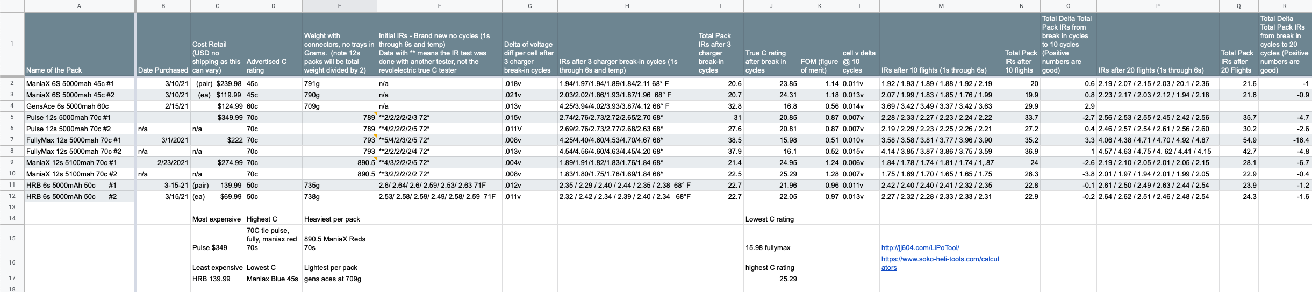Click the '$124.99' cost cell
Viewport: 1312px width, 292px height.
218,106
